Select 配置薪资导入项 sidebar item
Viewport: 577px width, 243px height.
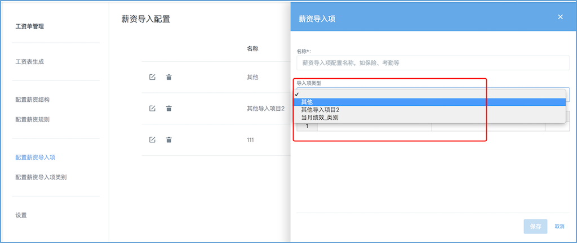click(x=35, y=157)
